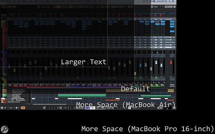Open the macOS Notification Center list icon
Screen dimensions: 215x134
pos(173,1)
